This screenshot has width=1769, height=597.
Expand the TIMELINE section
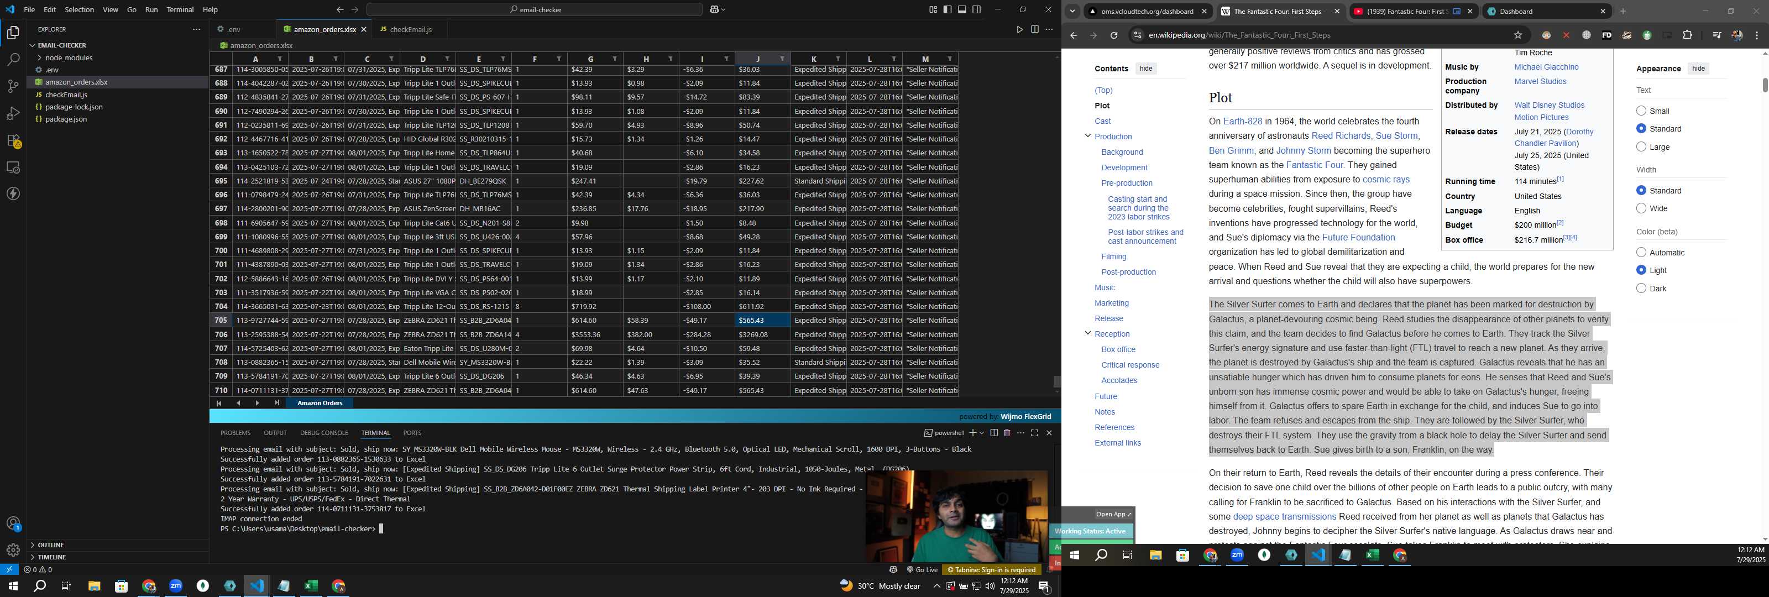(x=32, y=557)
